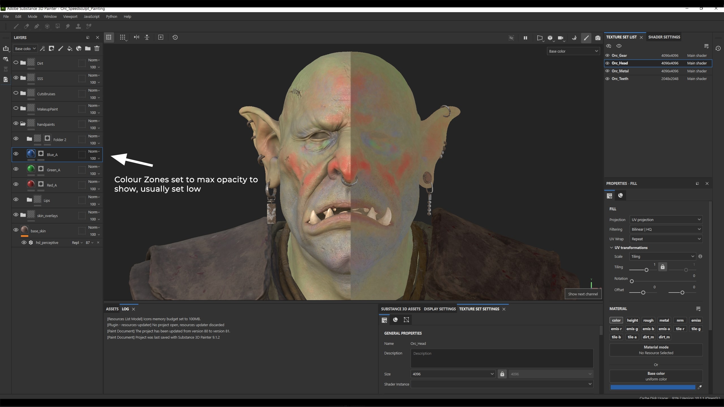Show the CutsBruises folder layer
The height and width of the screenshot is (407, 724).
click(16, 93)
